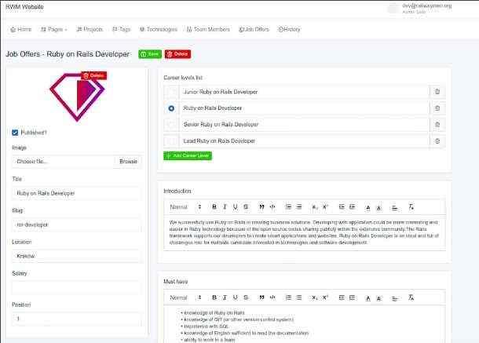Delete the Ruby logo image
Viewport: 479px width, 343px height.
(94, 75)
